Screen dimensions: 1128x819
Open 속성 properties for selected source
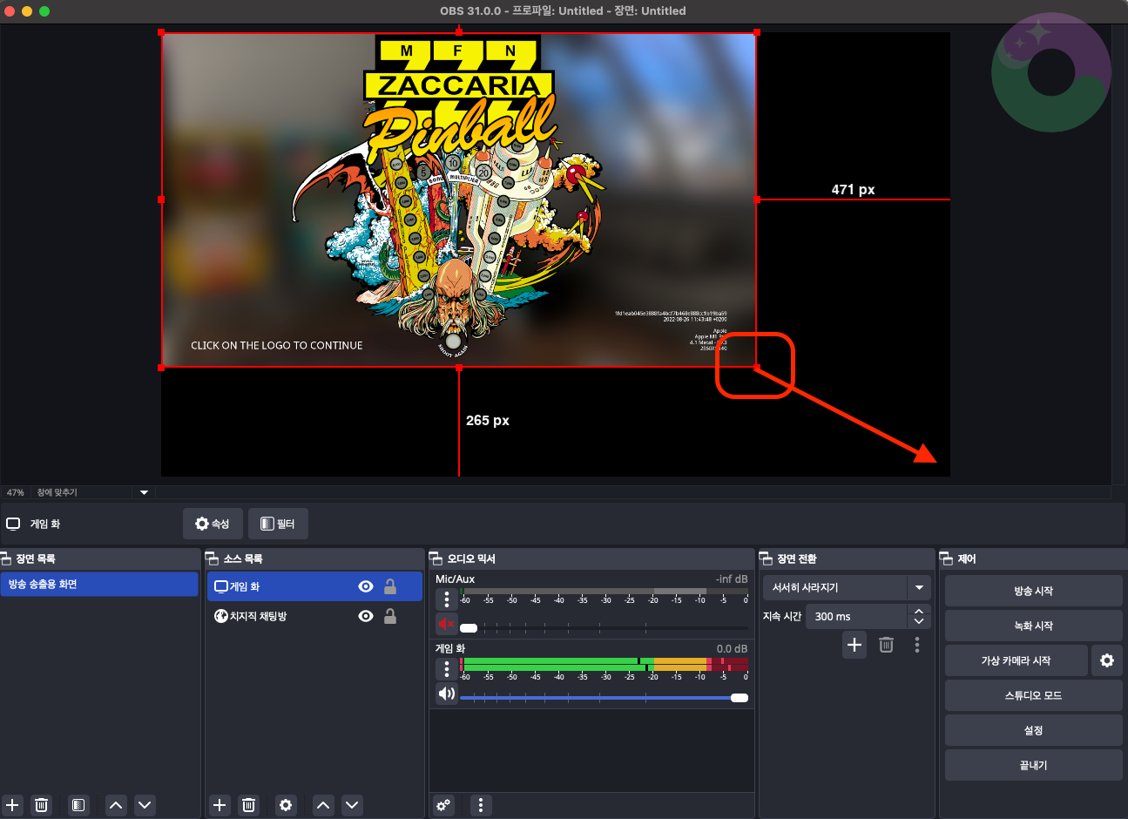[213, 524]
